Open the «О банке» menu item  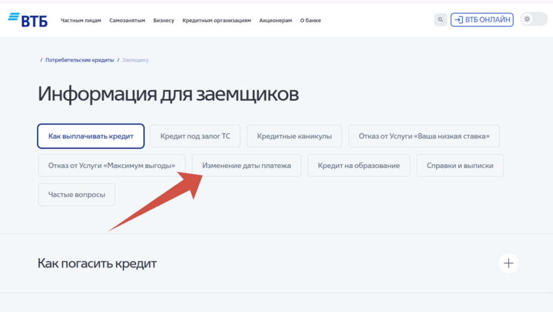[309, 20]
